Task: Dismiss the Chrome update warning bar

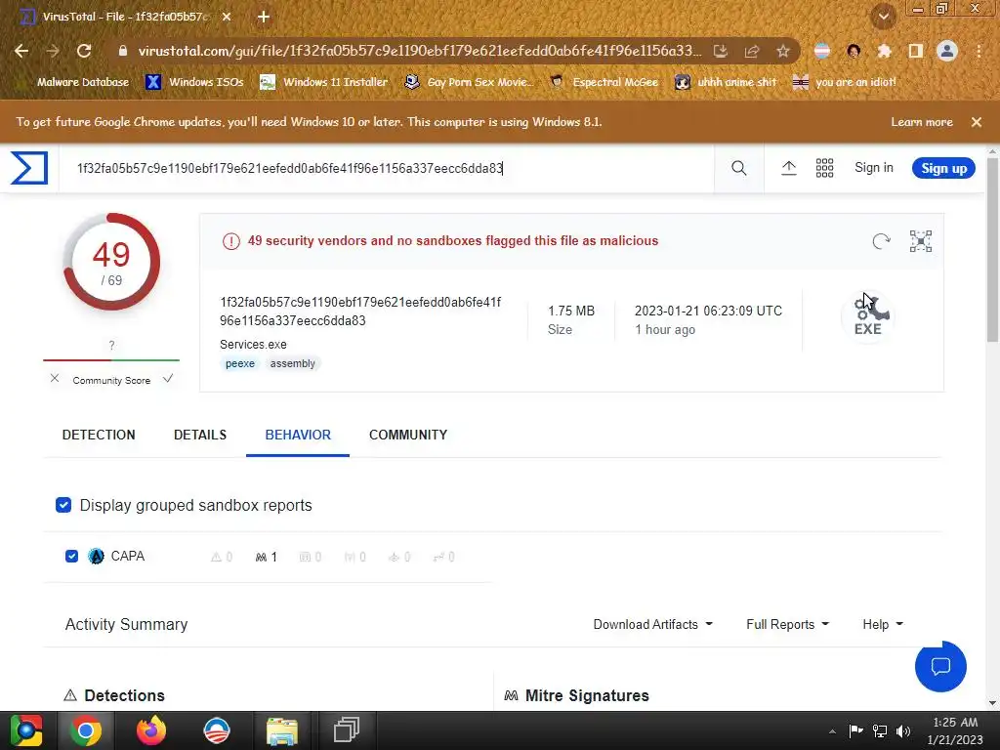Action: [x=976, y=122]
